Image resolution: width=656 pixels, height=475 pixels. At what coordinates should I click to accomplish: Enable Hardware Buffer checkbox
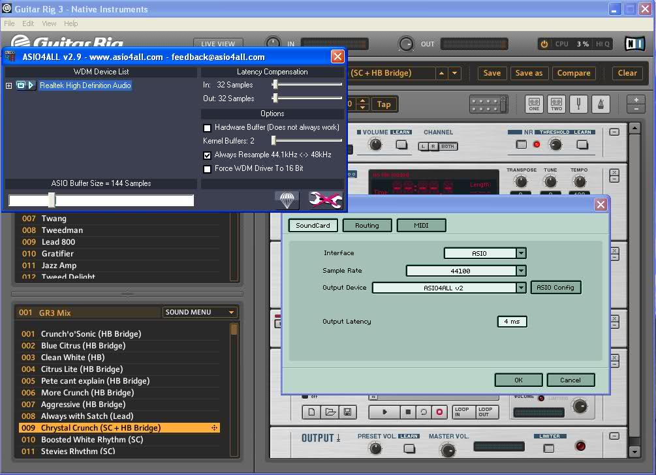208,128
